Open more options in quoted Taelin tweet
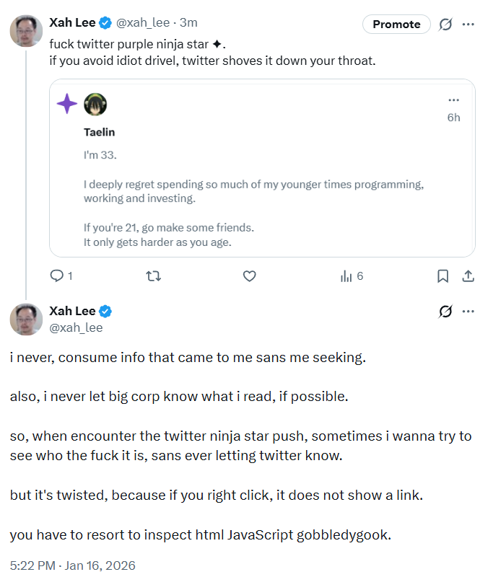 pos(453,100)
